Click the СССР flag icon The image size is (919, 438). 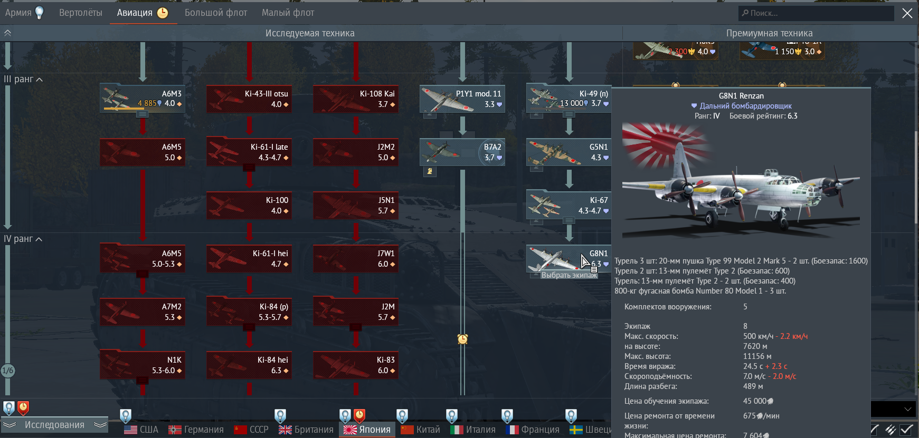point(240,430)
